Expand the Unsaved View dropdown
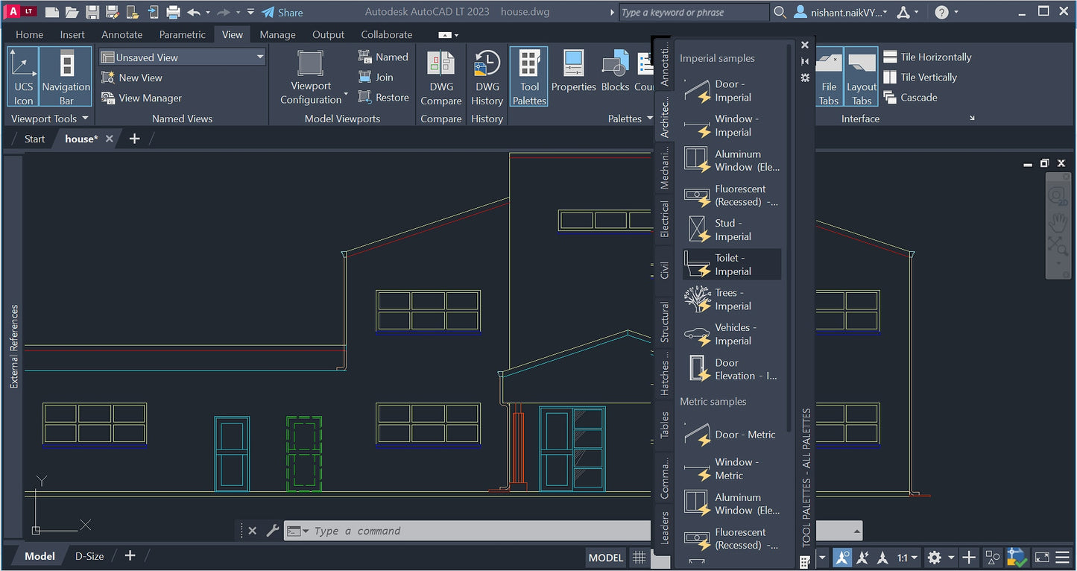Screen dimensions: 1077x571 coord(260,57)
